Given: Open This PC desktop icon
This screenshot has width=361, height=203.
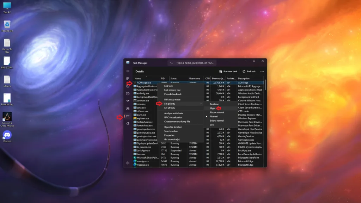Looking at the screenshot, I should tap(7, 8).
